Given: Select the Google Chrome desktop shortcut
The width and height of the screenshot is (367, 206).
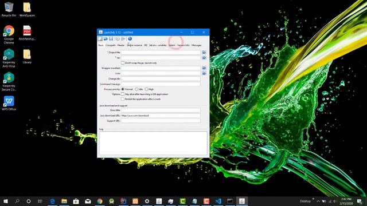Looking at the screenshot, I should point(9,35).
